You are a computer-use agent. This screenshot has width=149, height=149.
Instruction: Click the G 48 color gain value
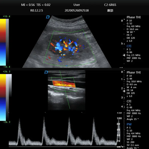click(x=129, y=107)
